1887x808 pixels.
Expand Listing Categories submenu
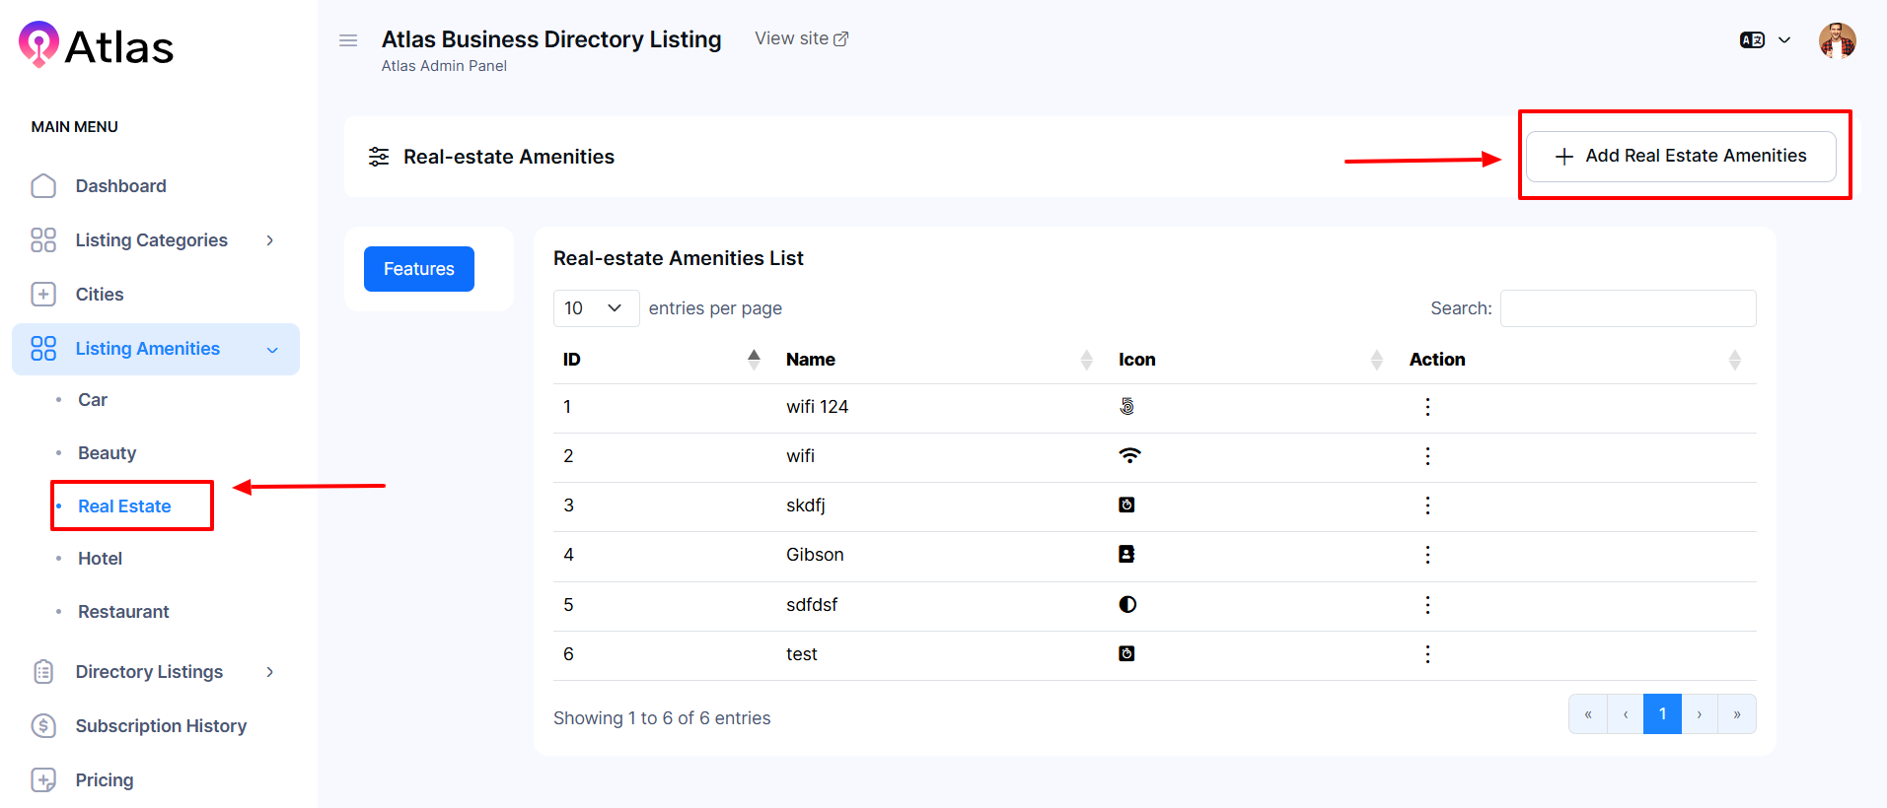click(269, 240)
